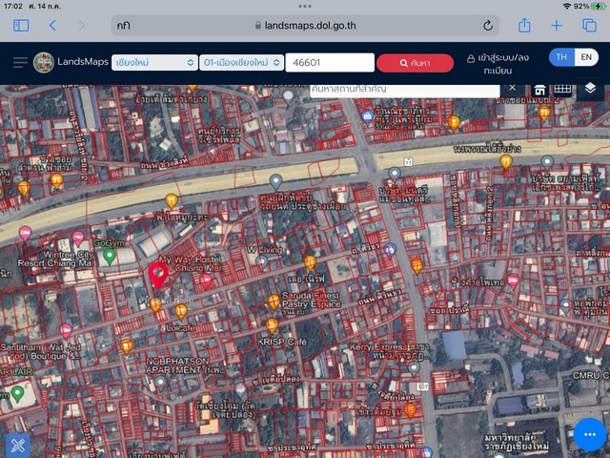
Task: Click the landsmaps.dol.go.th address bar
Action: (305, 26)
